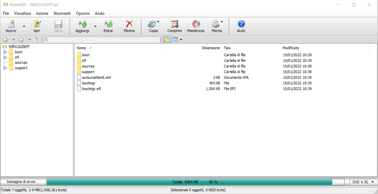
Task: Open the Aggiungi dropdown arrow
Action: point(95,26)
